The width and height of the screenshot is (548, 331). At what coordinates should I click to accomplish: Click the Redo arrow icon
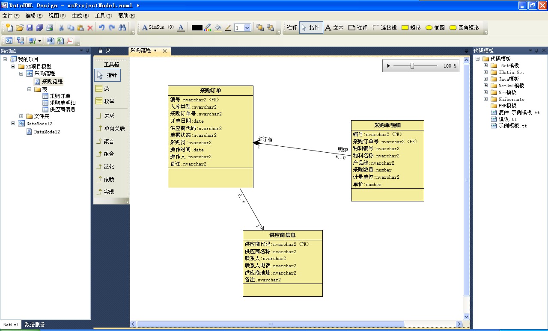[112, 28]
